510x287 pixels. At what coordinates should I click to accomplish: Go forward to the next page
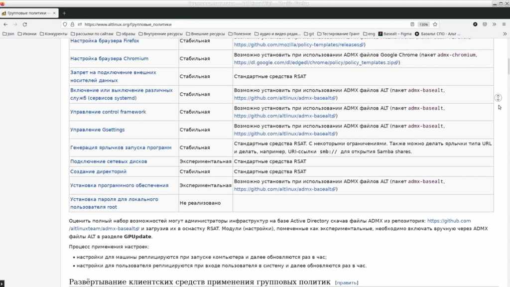[15, 24]
